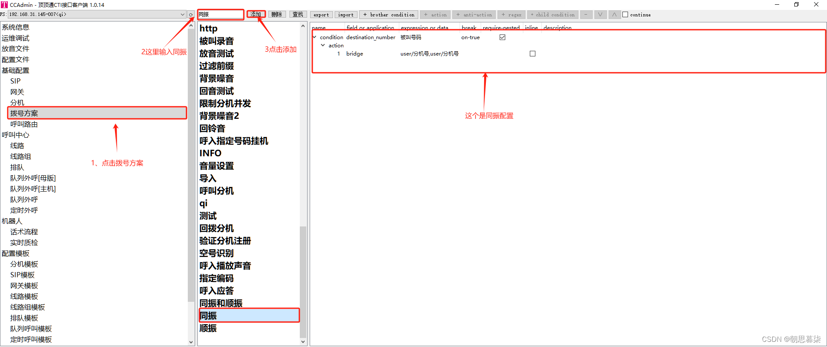Select 呼叫中心 in the navigation tree

tap(16, 135)
